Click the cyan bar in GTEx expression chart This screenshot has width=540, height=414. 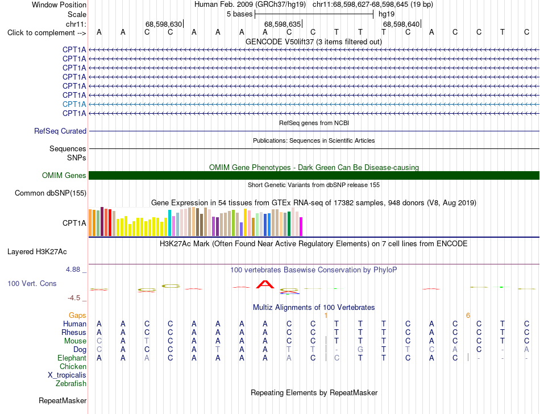(x=169, y=223)
